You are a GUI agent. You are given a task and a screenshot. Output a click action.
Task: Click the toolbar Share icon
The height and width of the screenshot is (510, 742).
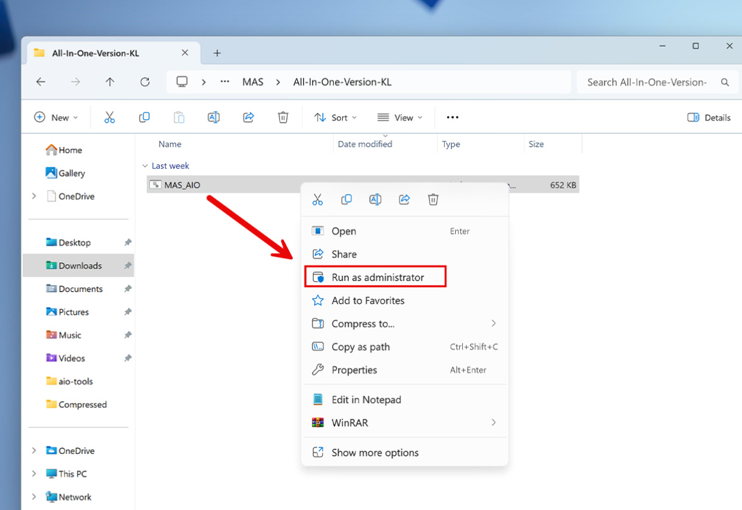(248, 117)
